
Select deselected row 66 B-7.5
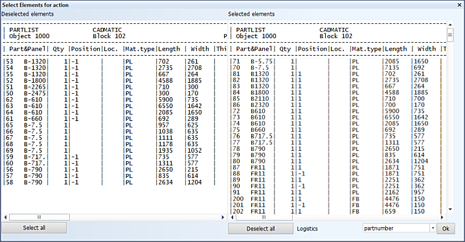tap(115, 131)
